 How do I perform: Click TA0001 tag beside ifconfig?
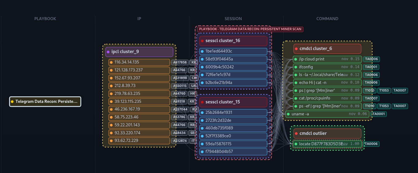click(371, 67)
